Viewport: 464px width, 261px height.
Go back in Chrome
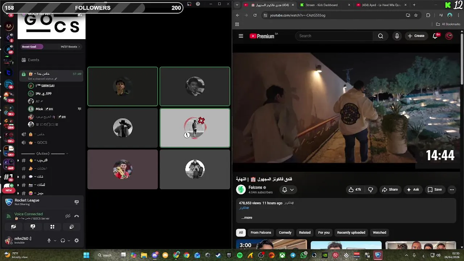click(237, 15)
